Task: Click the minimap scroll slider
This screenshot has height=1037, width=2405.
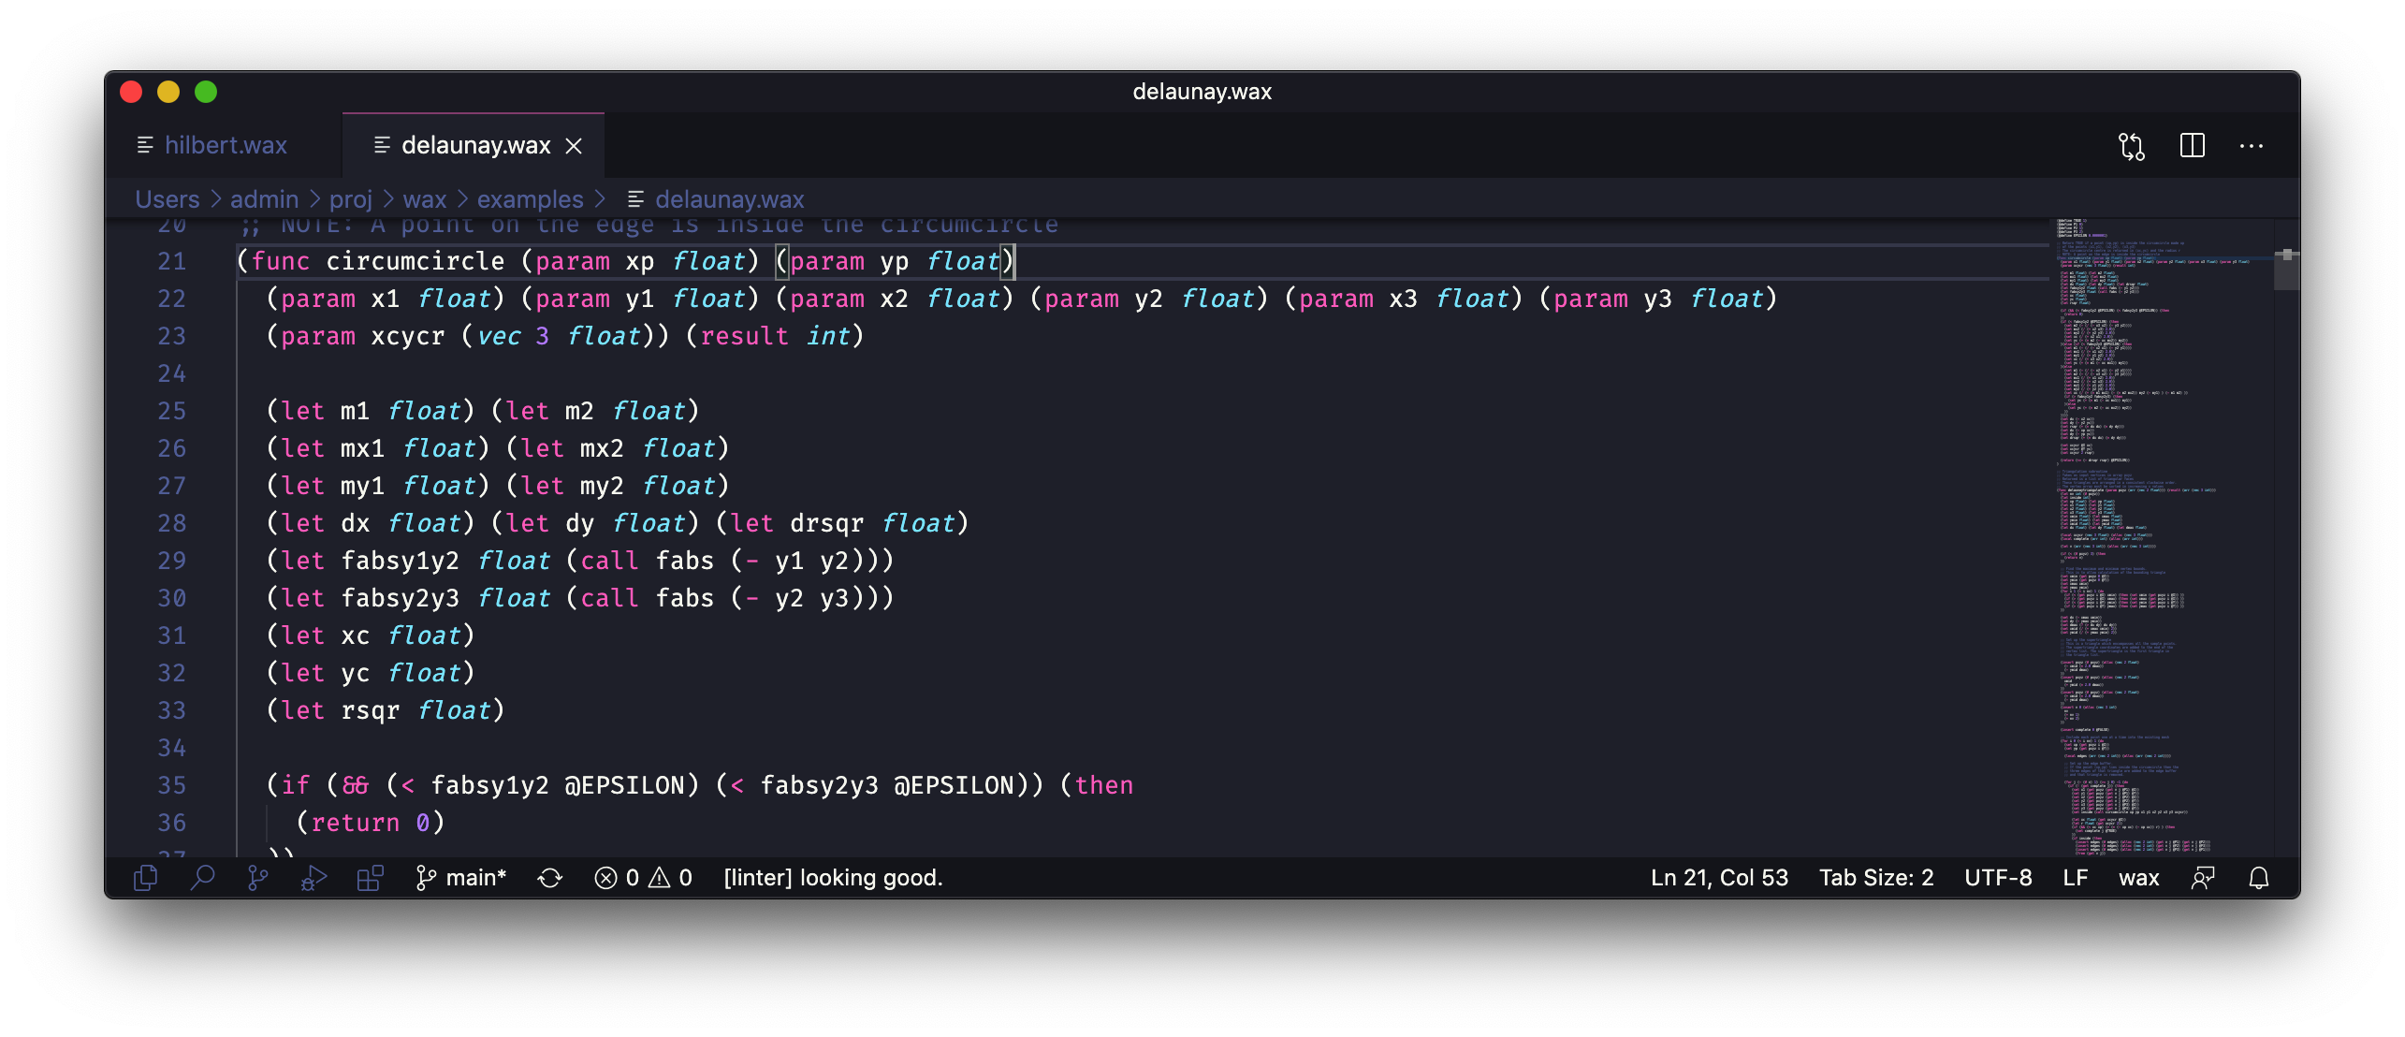Action: coord(2286,270)
